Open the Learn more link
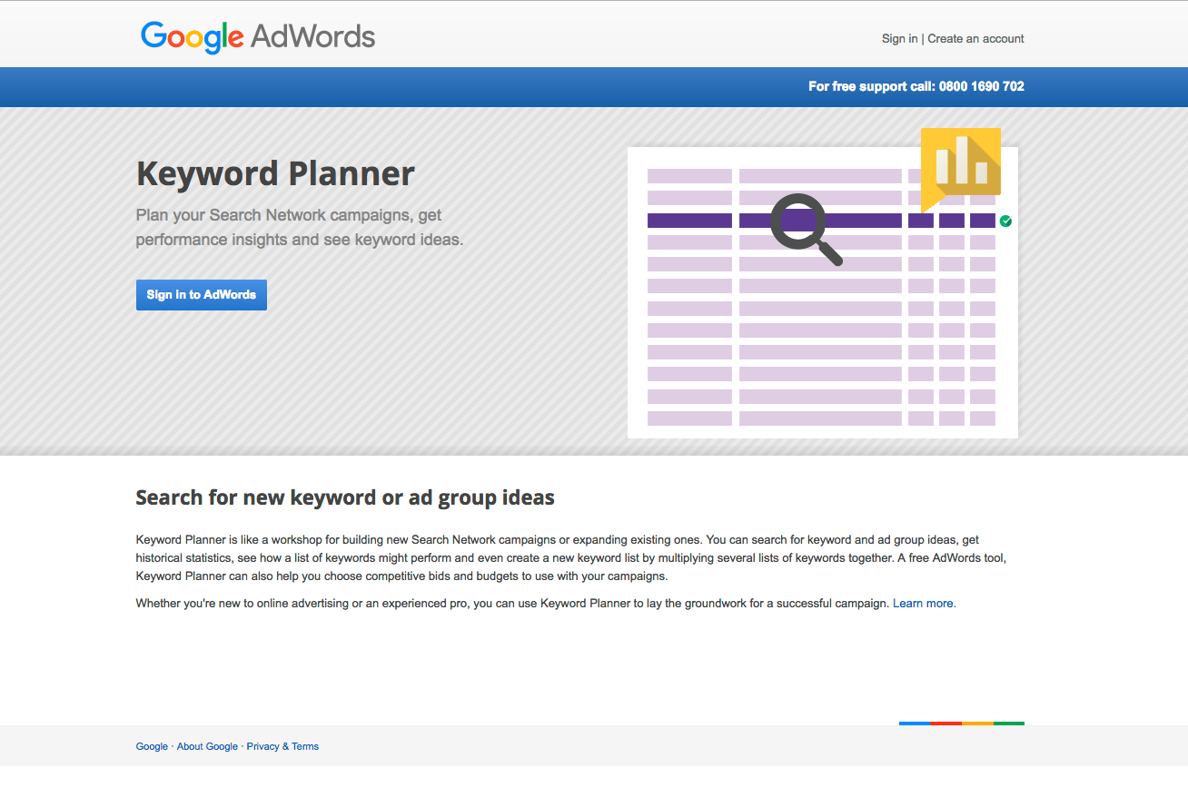The height and width of the screenshot is (807, 1188). click(x=923, y=603)
